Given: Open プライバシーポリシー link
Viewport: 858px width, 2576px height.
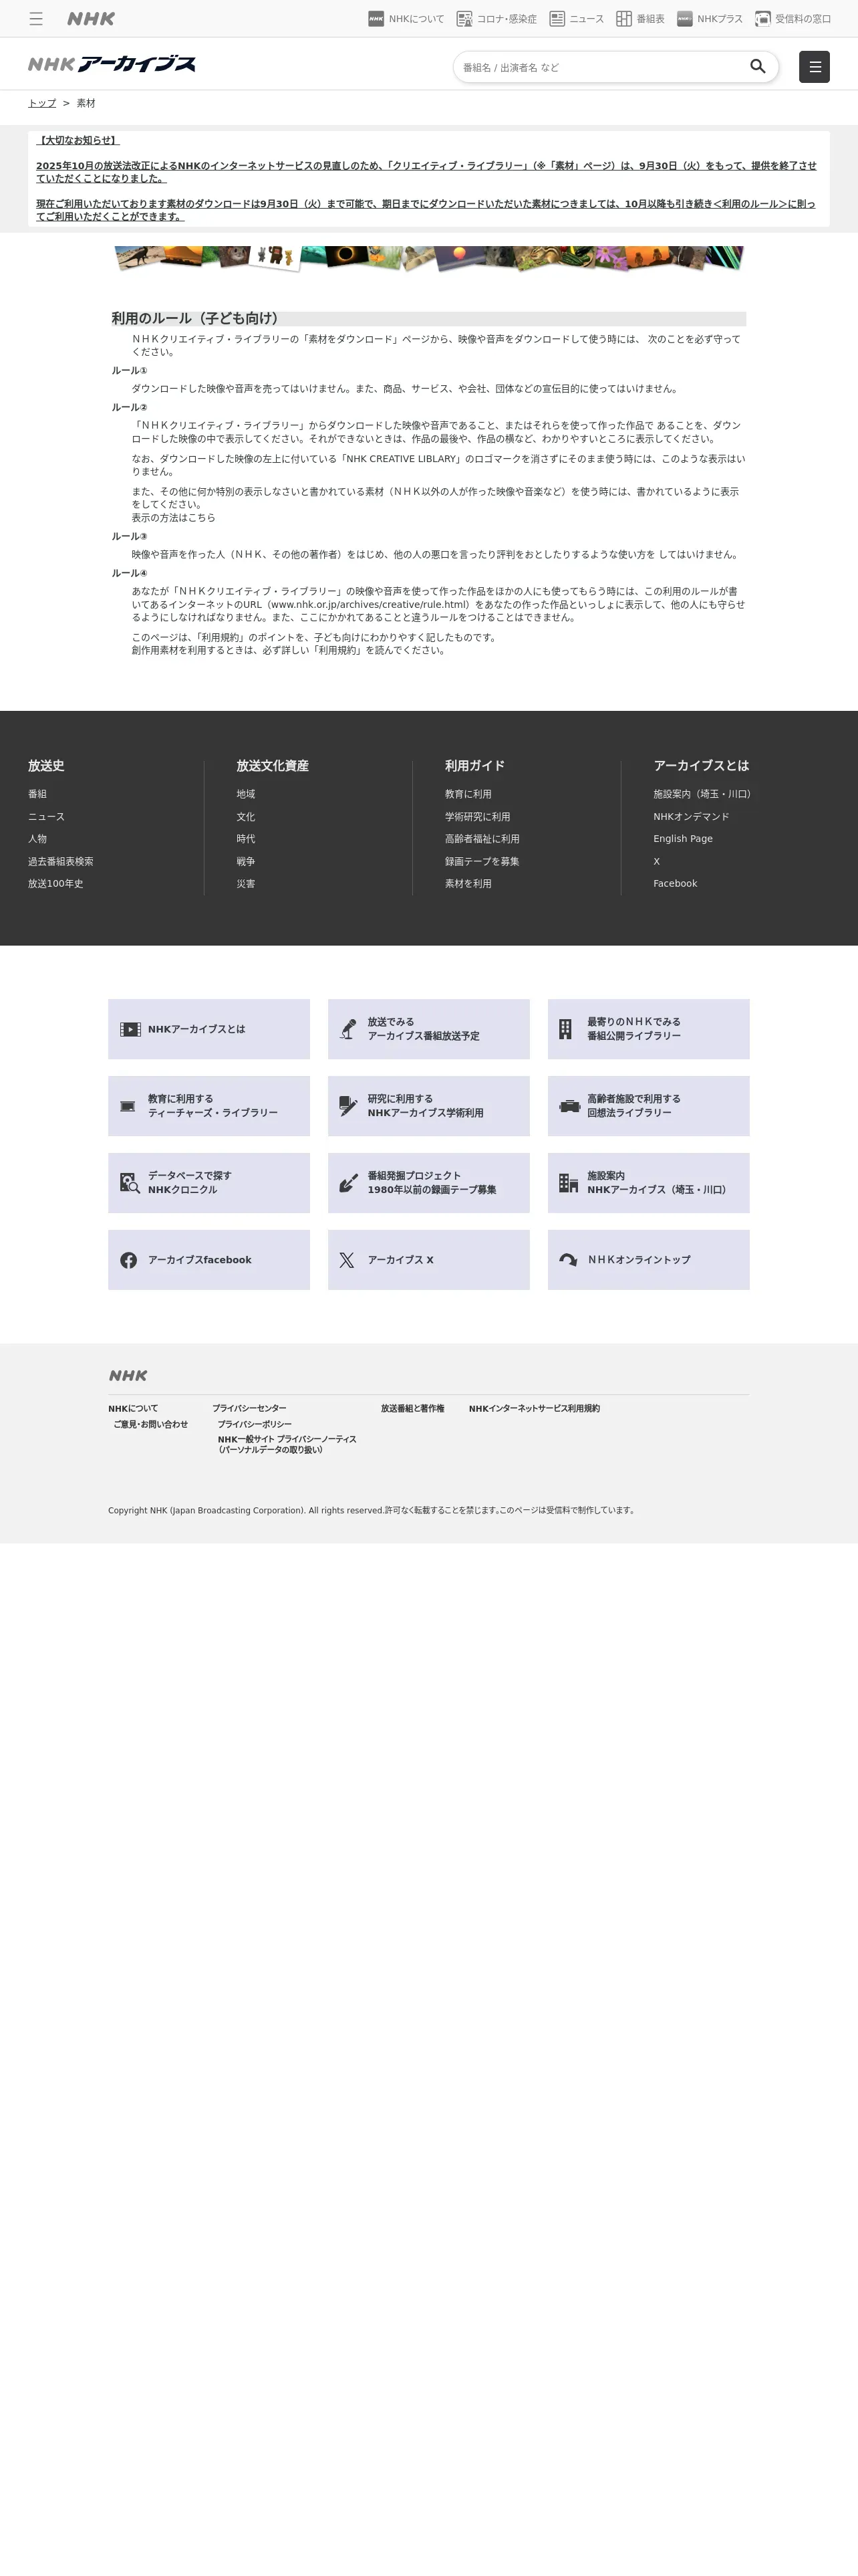Looking at the screenshot, I should click(255, 1424).
